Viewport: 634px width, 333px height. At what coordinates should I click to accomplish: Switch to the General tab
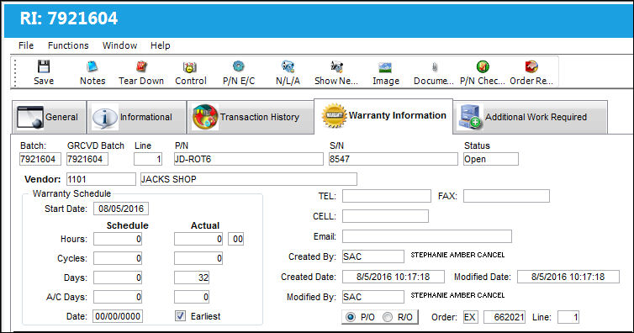point(49,117)
